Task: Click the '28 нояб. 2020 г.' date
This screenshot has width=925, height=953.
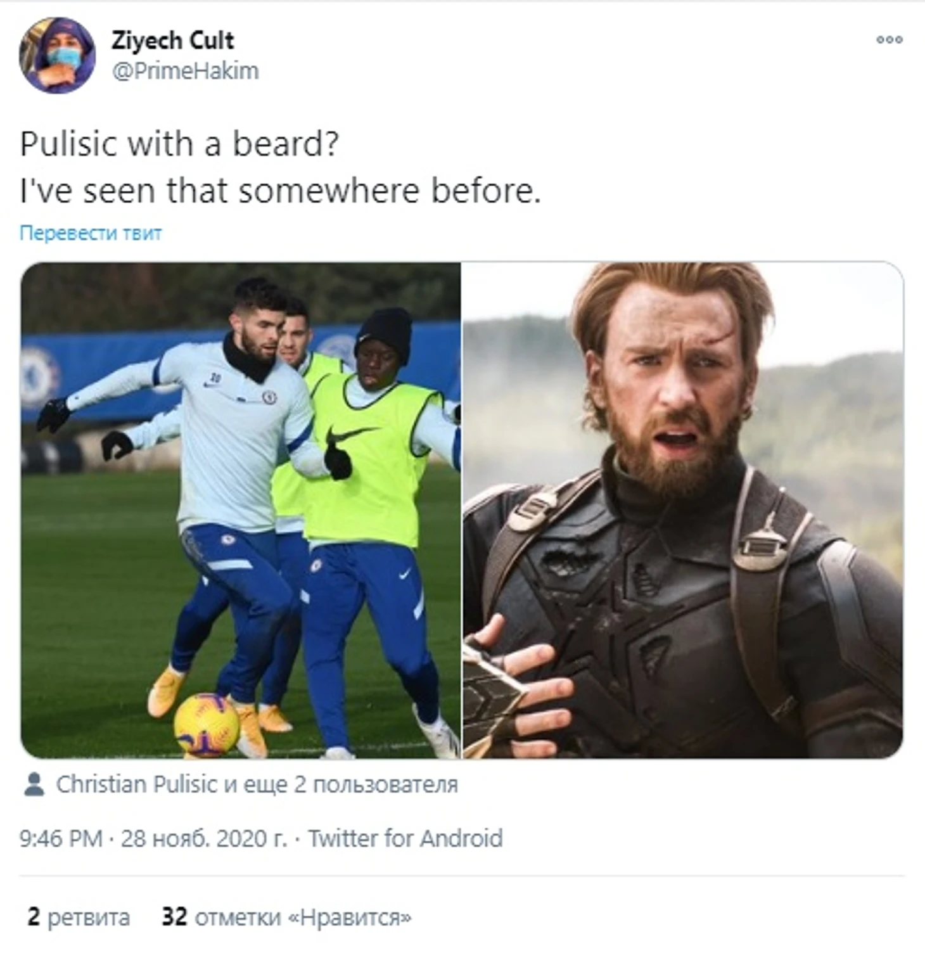Action: pyautogui.click(x=204, y=839)
